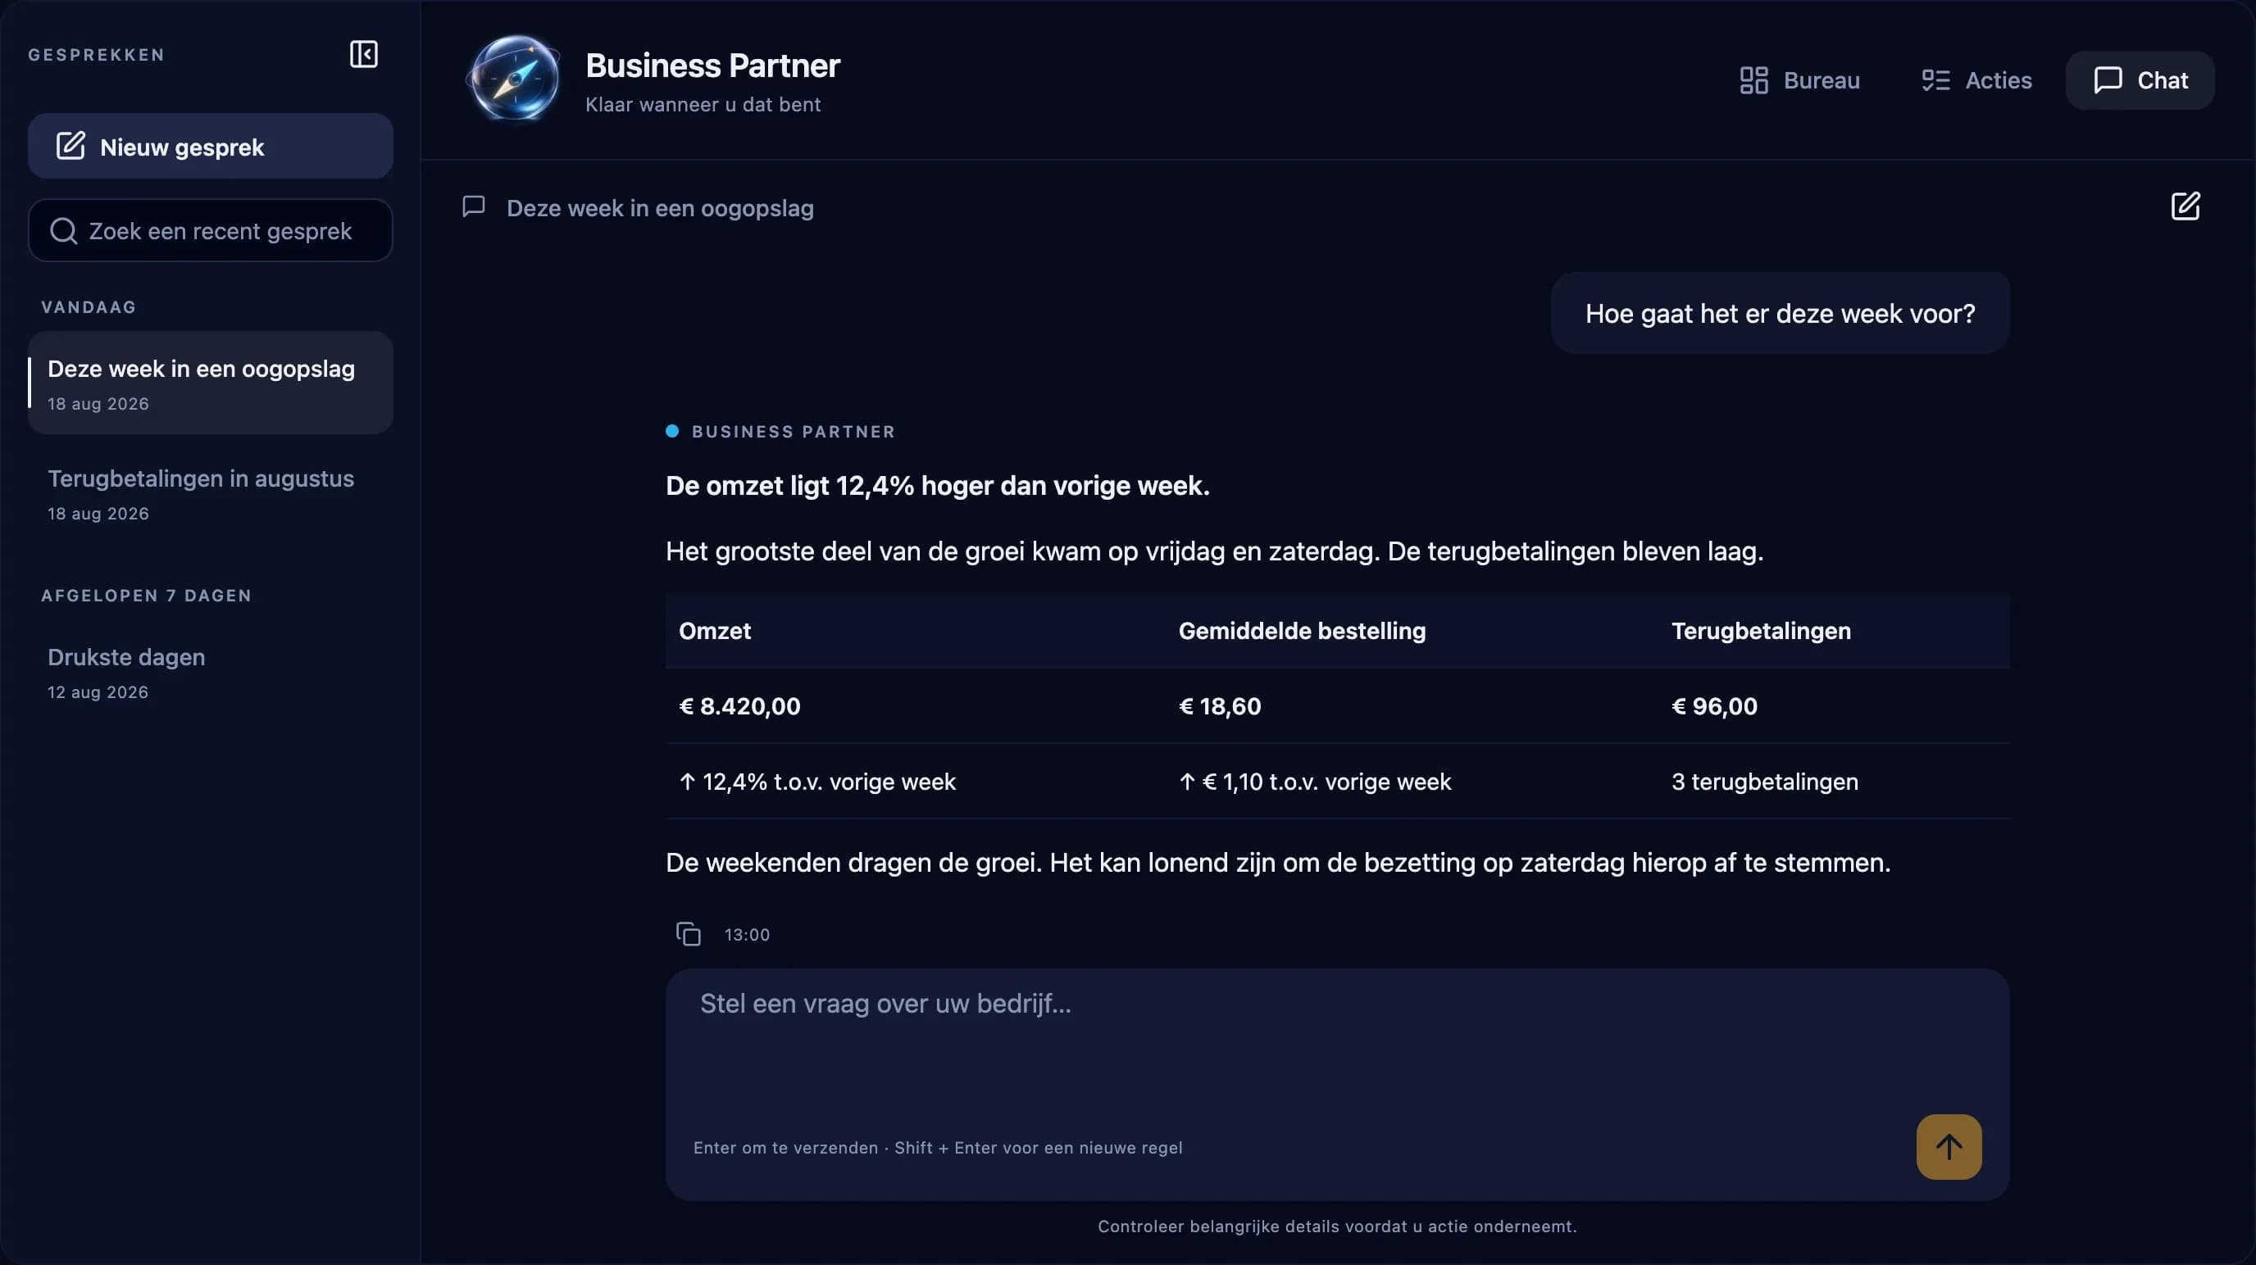Click the Business Partner compass logo
2256x1265 pixels.
tap(515, 79)
